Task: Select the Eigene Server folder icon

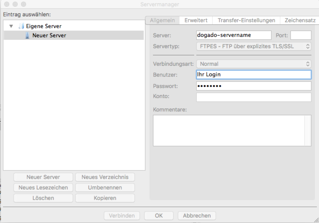Action: (x=21, y=26)
